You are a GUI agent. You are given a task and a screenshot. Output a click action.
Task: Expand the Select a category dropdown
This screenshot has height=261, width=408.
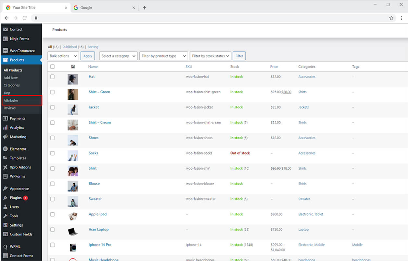click(118, 56)
